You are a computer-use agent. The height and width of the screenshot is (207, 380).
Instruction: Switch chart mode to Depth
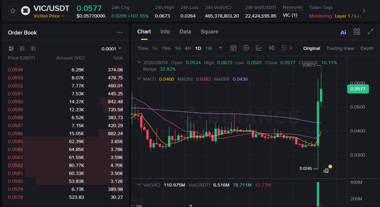point(367,49)
